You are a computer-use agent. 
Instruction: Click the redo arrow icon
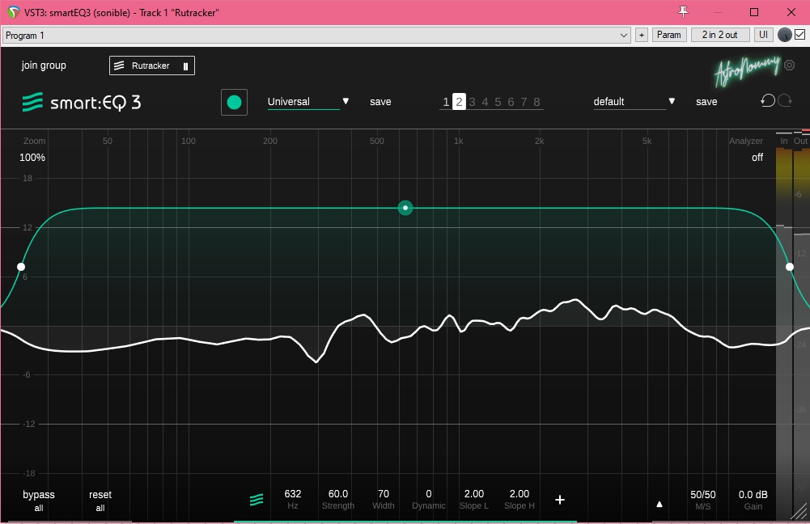[784, 101]
